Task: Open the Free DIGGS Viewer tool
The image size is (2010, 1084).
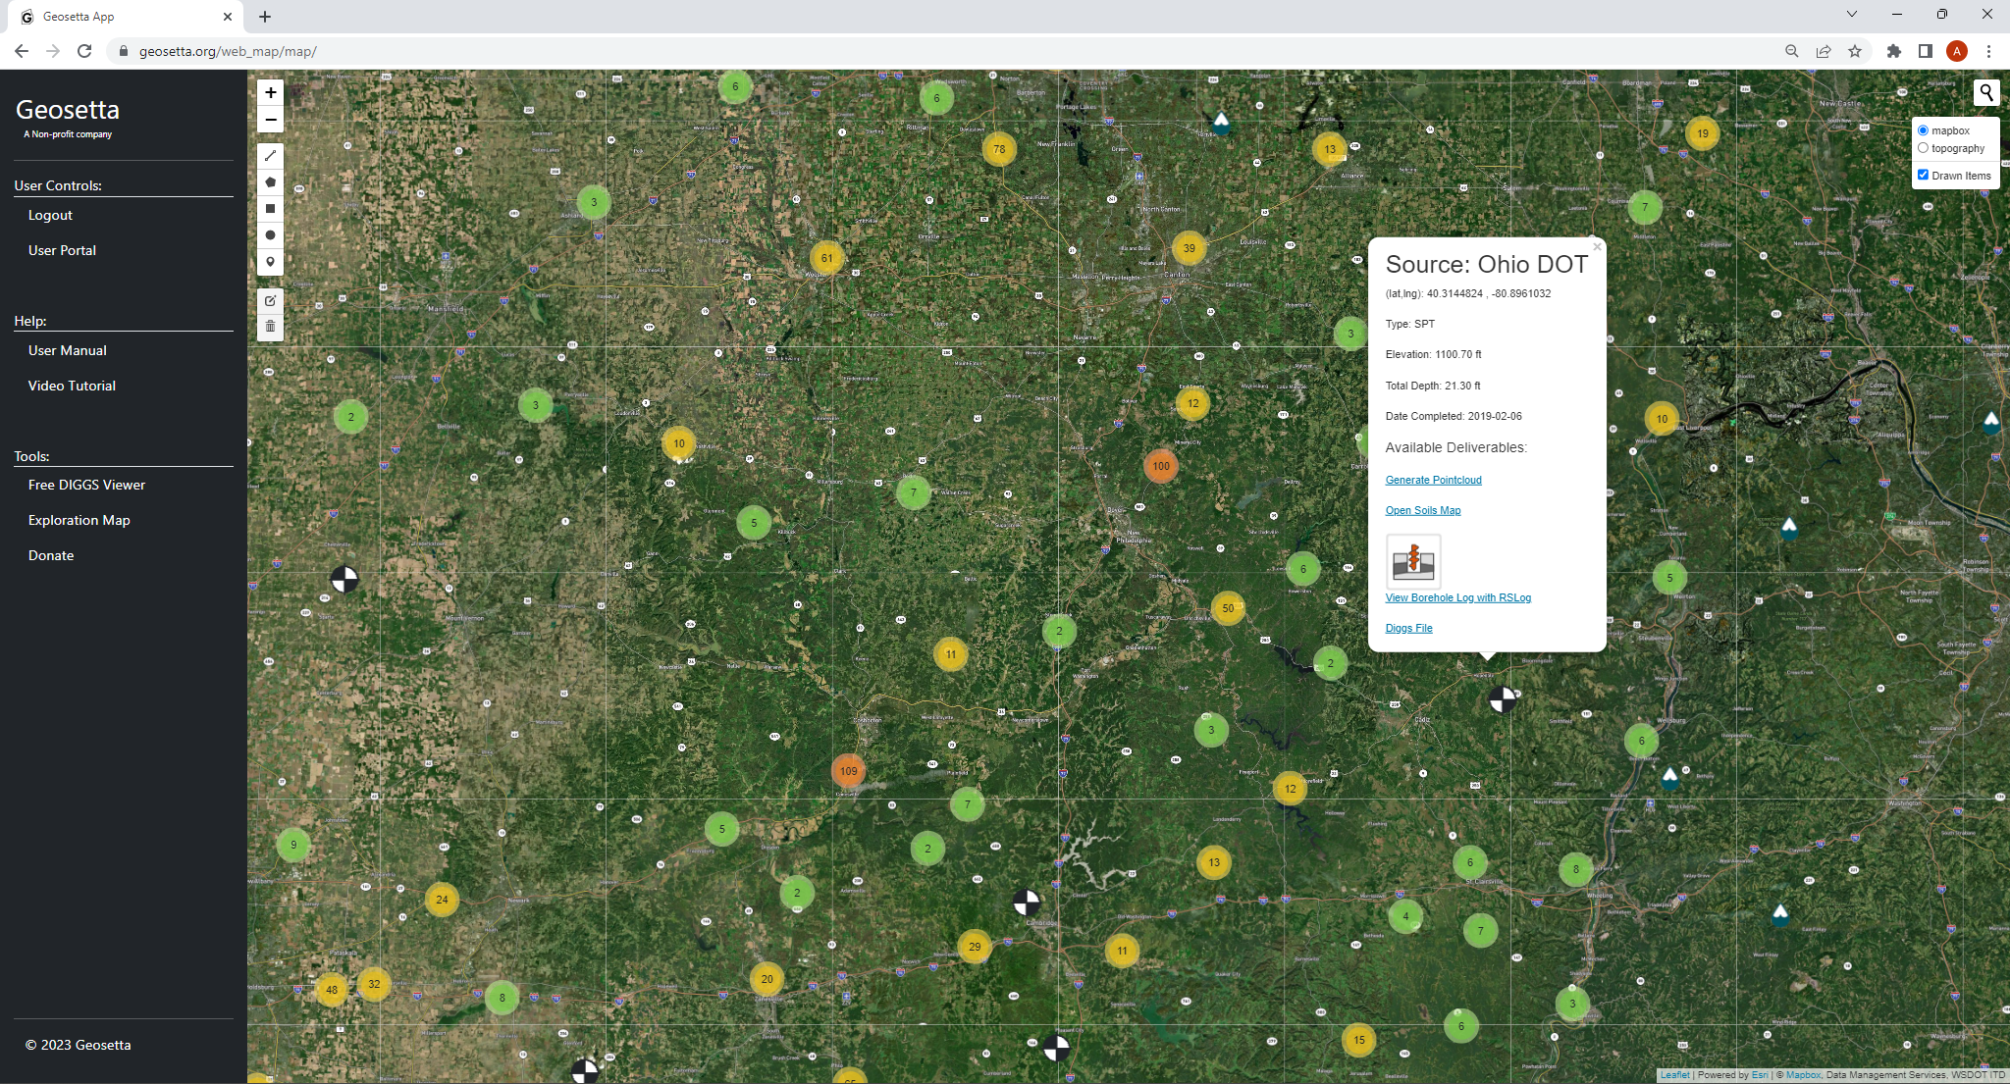Action: tap(86, 485)
